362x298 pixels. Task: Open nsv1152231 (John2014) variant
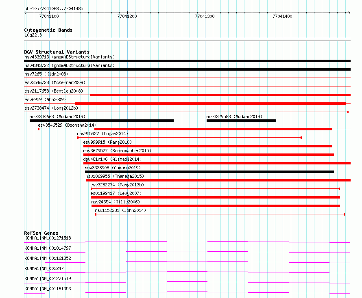(120, 210)
